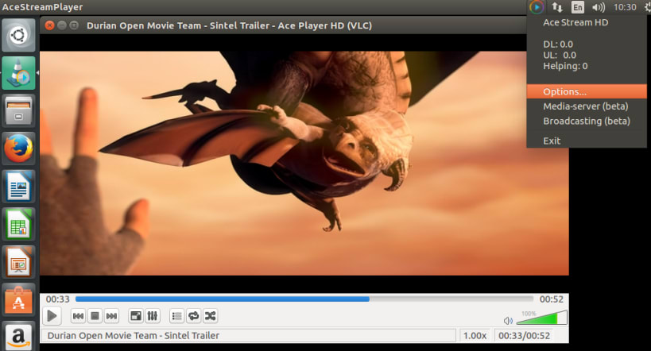651x351 pixels.
Task: Skip to previous media track
Action: [78, 316]
